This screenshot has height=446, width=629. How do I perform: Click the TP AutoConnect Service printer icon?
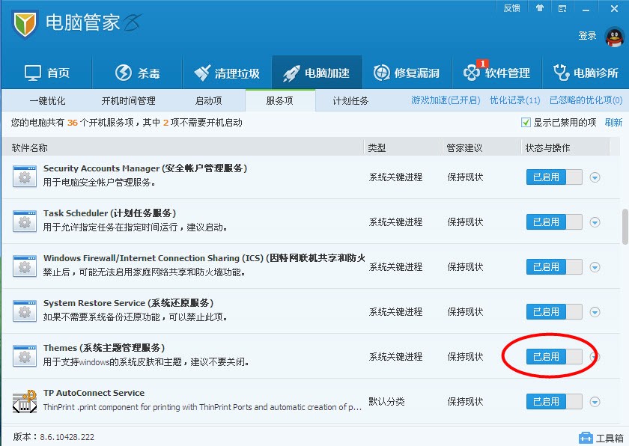click(25, 401)
